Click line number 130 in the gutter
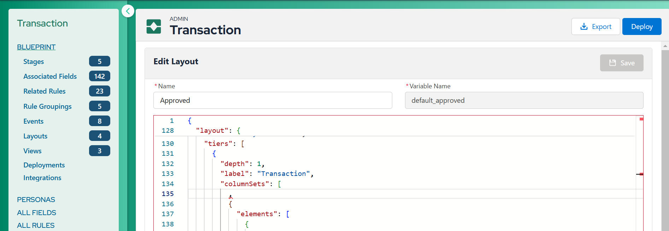669x231 pixels. [168, 143]
